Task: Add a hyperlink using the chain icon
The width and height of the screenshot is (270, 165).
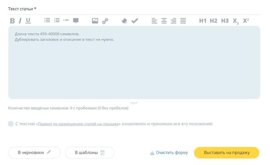Action: point(105,21)
